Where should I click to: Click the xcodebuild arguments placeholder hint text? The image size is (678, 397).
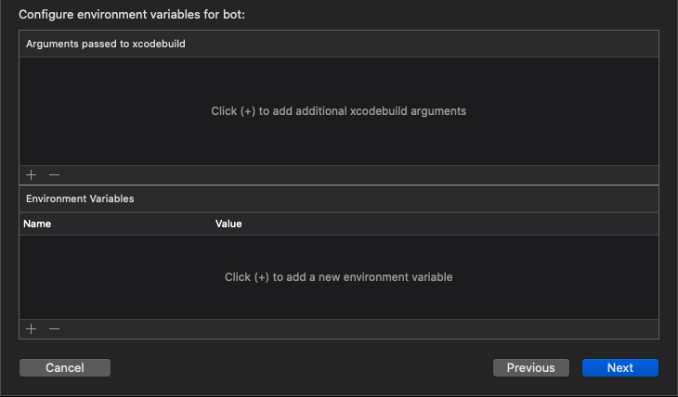(339, 111)
